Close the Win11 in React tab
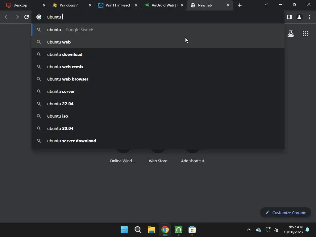 [x=136, y=5]
